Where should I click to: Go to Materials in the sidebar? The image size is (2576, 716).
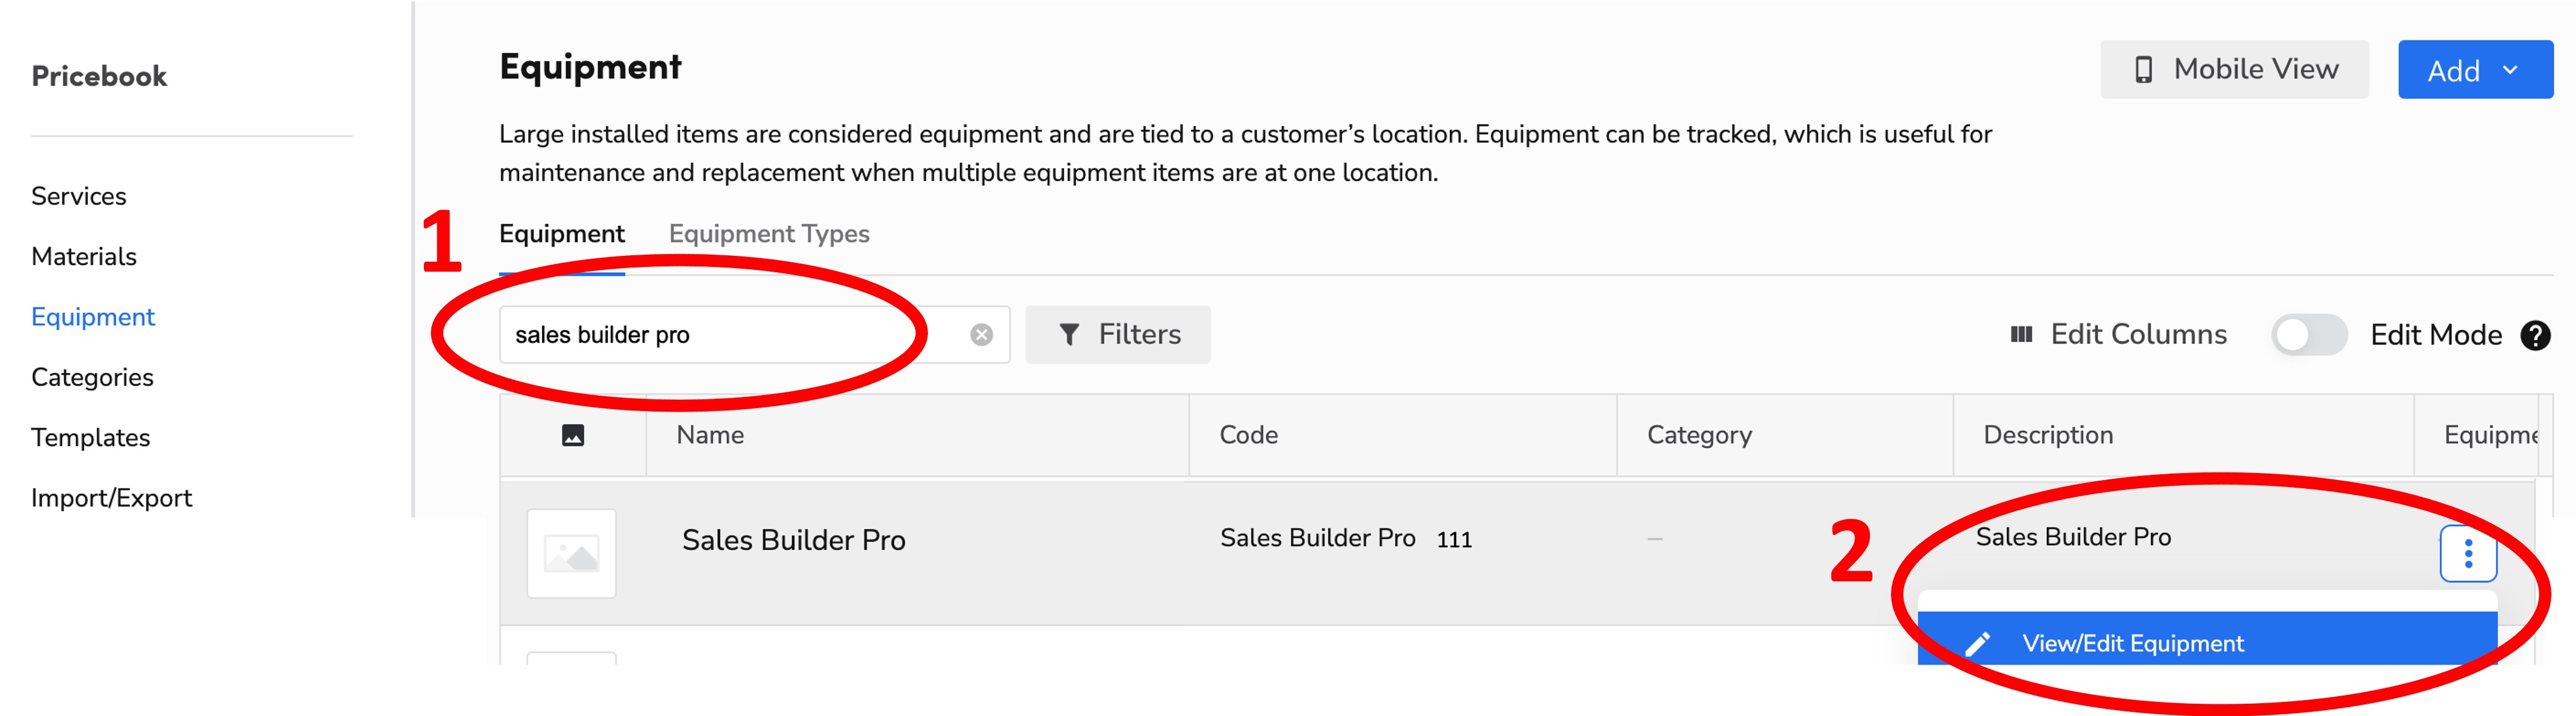(84, 256)
